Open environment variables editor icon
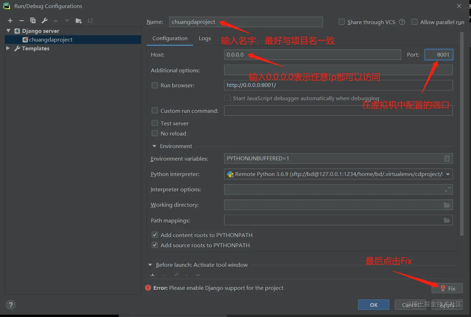Screen dimensions: 471x317 447,158
